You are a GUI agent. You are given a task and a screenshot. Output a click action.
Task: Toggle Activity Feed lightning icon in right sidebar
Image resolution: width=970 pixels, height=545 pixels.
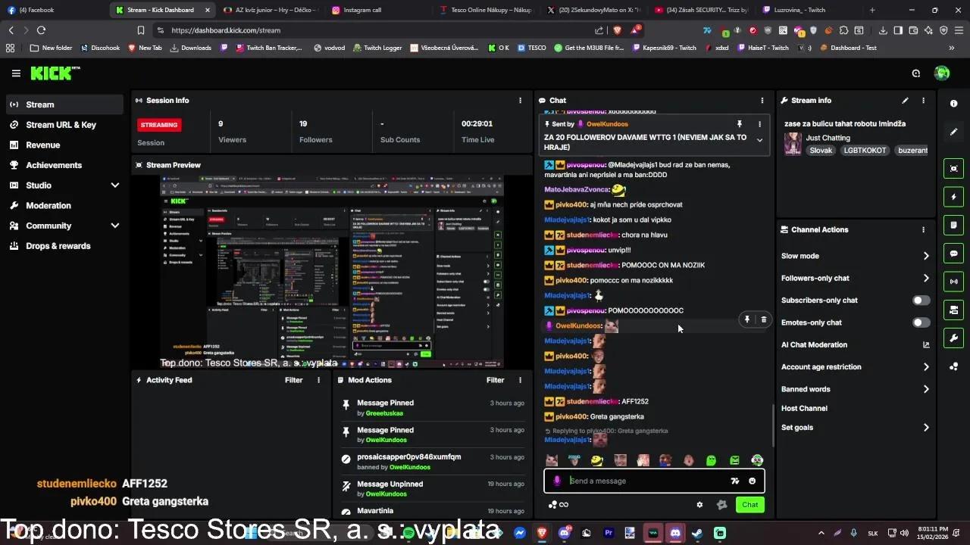click(954, 197)
